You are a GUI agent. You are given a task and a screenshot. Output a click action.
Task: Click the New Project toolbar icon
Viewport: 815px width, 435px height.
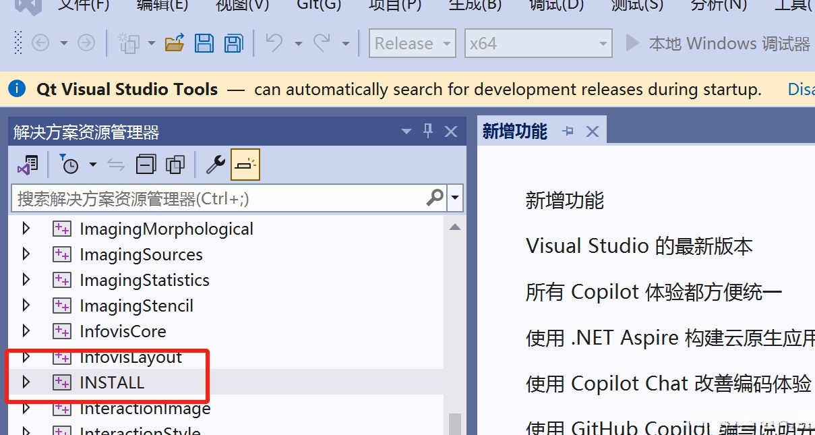pyautogui.click(x=129, y=43)
